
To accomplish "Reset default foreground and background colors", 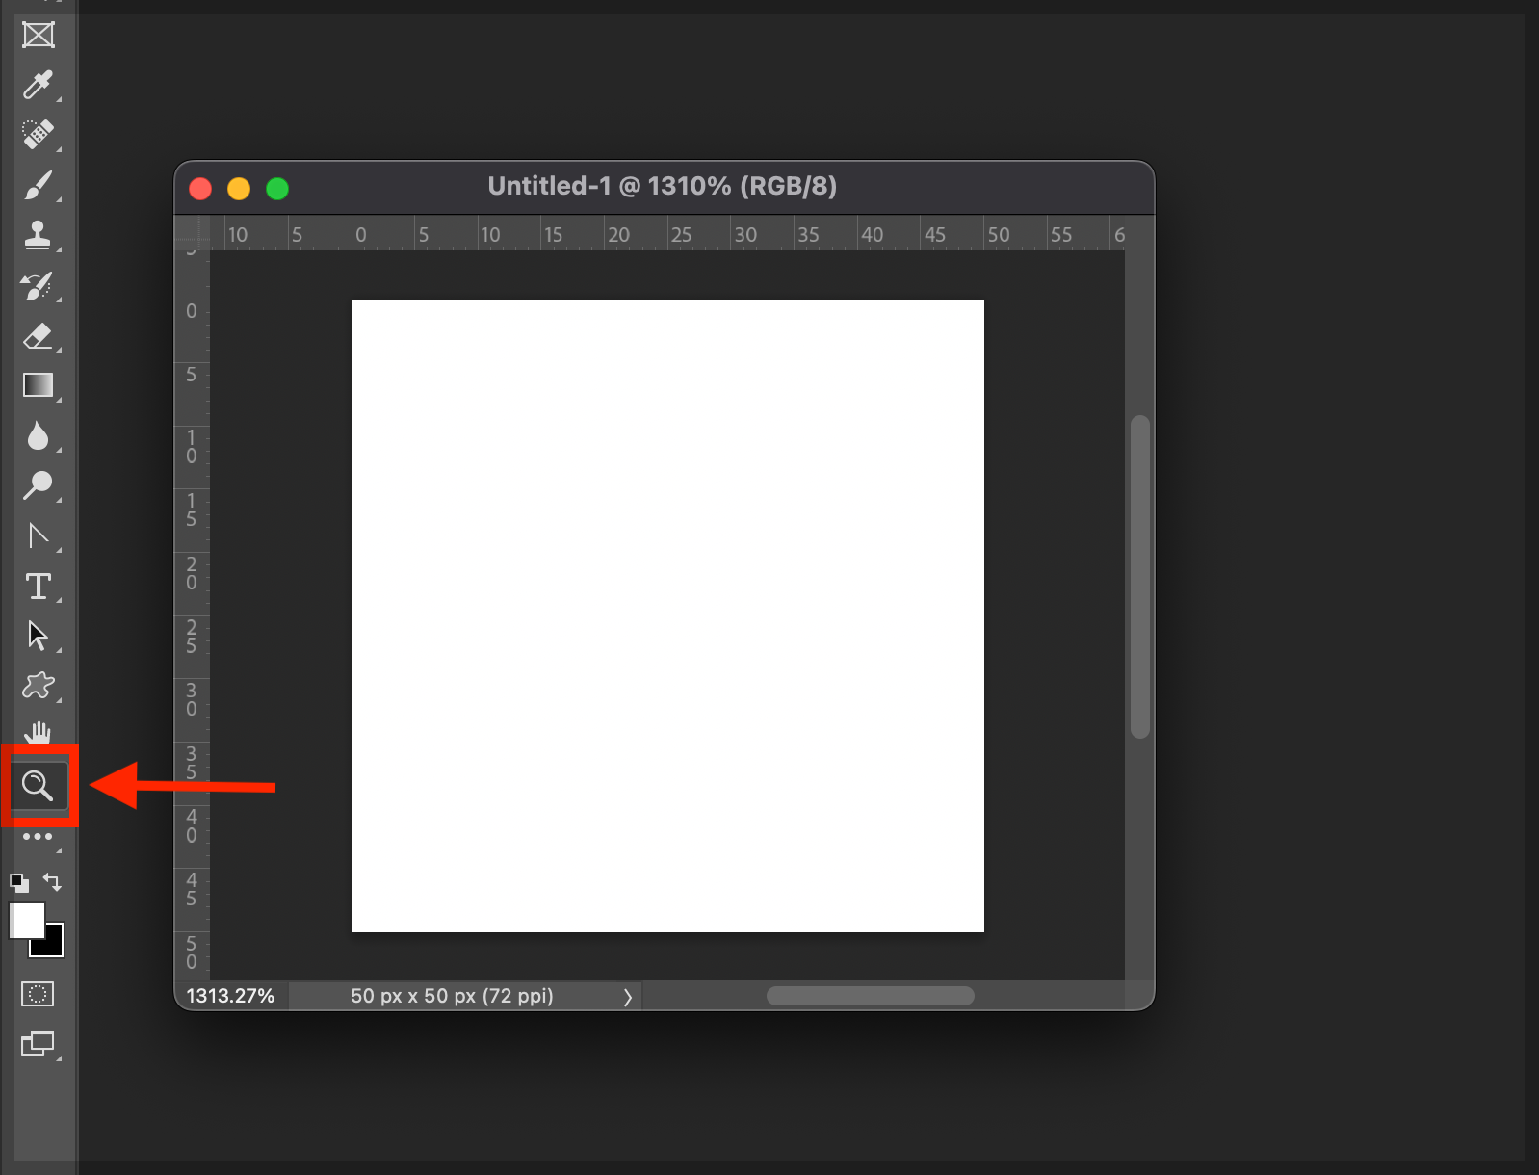I will click(x=19, y=882).
